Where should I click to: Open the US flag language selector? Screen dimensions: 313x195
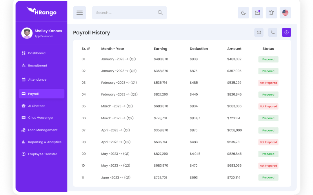(285, 13)
